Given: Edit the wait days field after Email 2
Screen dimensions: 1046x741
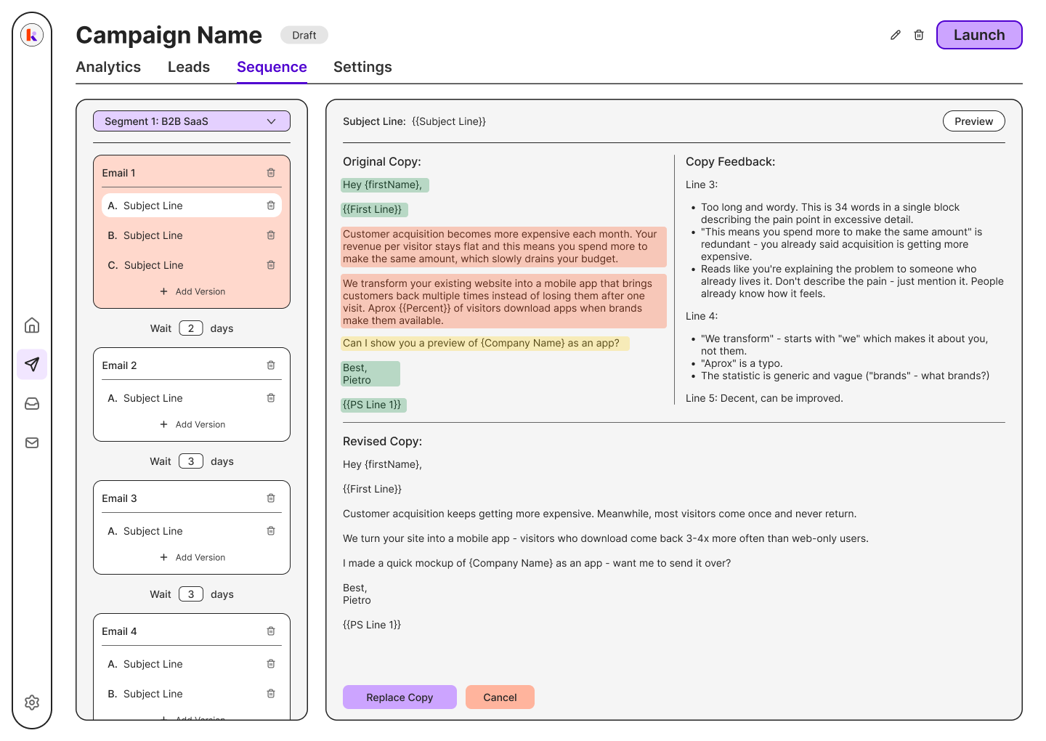Looking at the screenshot, I should point(191,461).
